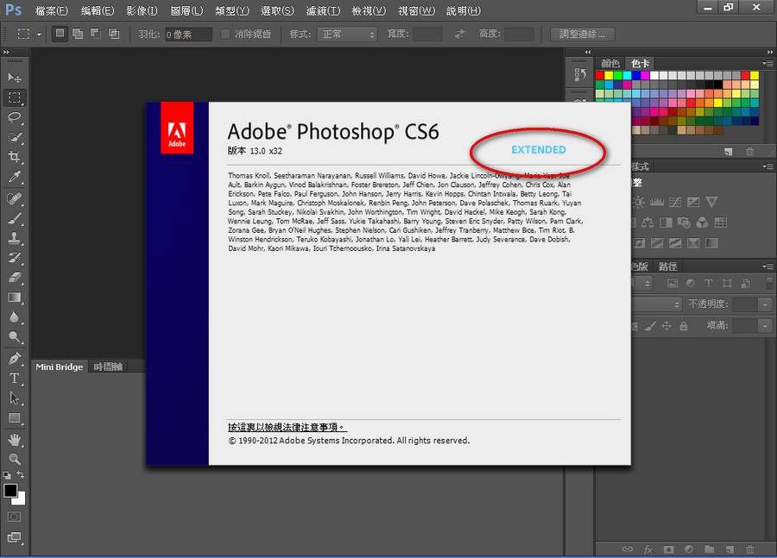
Task: Open the fill (填滿) dropdown arrow
Action: click(766, 326)
